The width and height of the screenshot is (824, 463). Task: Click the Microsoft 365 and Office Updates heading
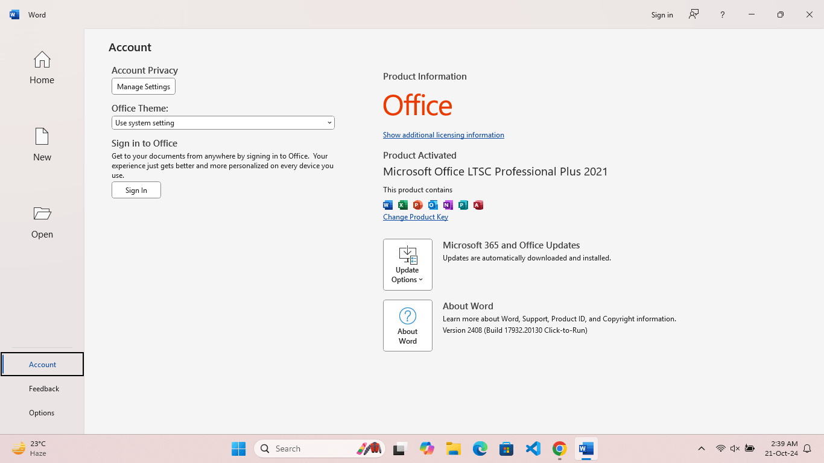point(512,245)
